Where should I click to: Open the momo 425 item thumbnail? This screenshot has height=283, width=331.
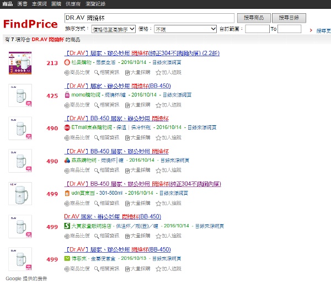tap(20, 95)
